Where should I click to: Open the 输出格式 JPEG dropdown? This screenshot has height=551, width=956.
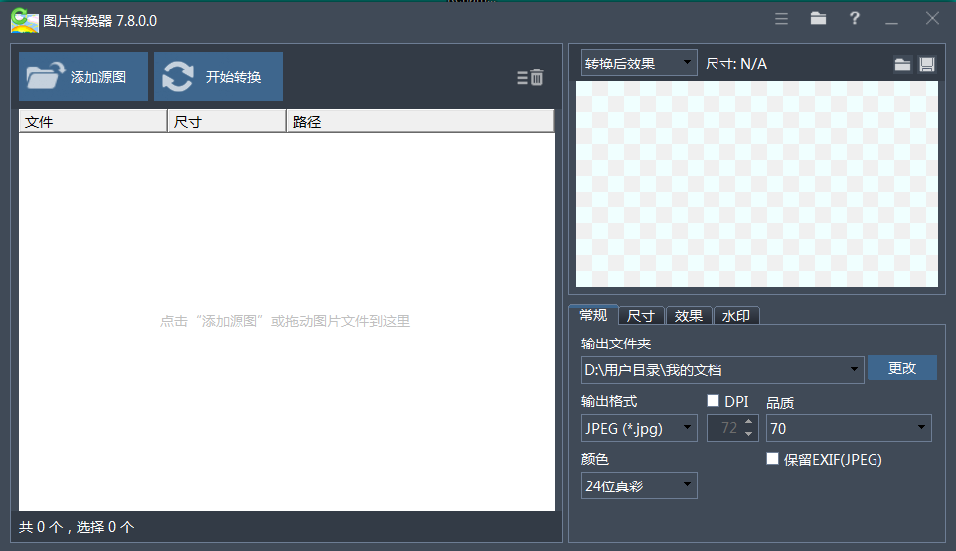(639, 428)
